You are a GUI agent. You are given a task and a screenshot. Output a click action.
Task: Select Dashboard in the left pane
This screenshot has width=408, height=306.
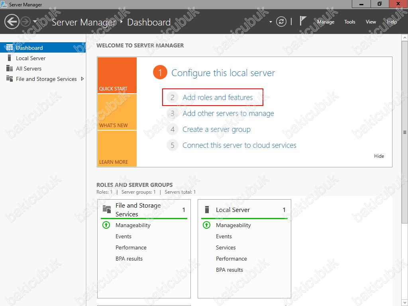tap(43, 48)
